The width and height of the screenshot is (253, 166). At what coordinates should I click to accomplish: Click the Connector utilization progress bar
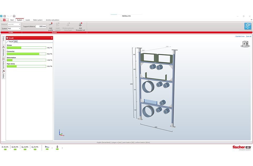click(x=26, y=54)
